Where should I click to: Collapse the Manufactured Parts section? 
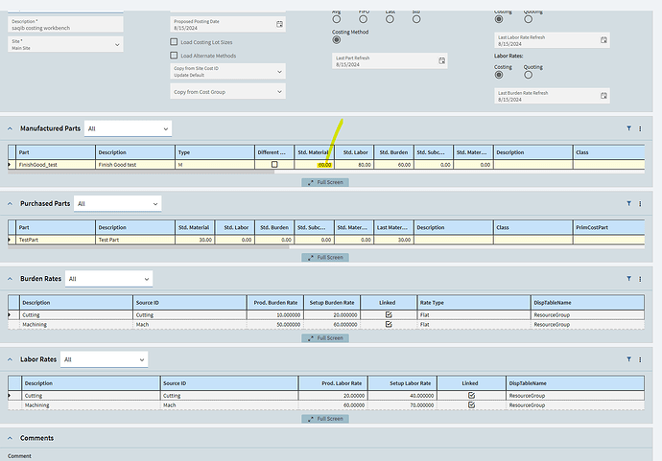coord(11,128)
